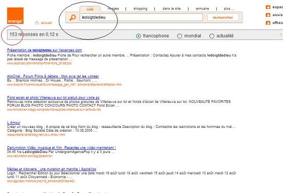Click the assistance link at right
The height and width of the screenshot is (193, 283).
[278, 15]
